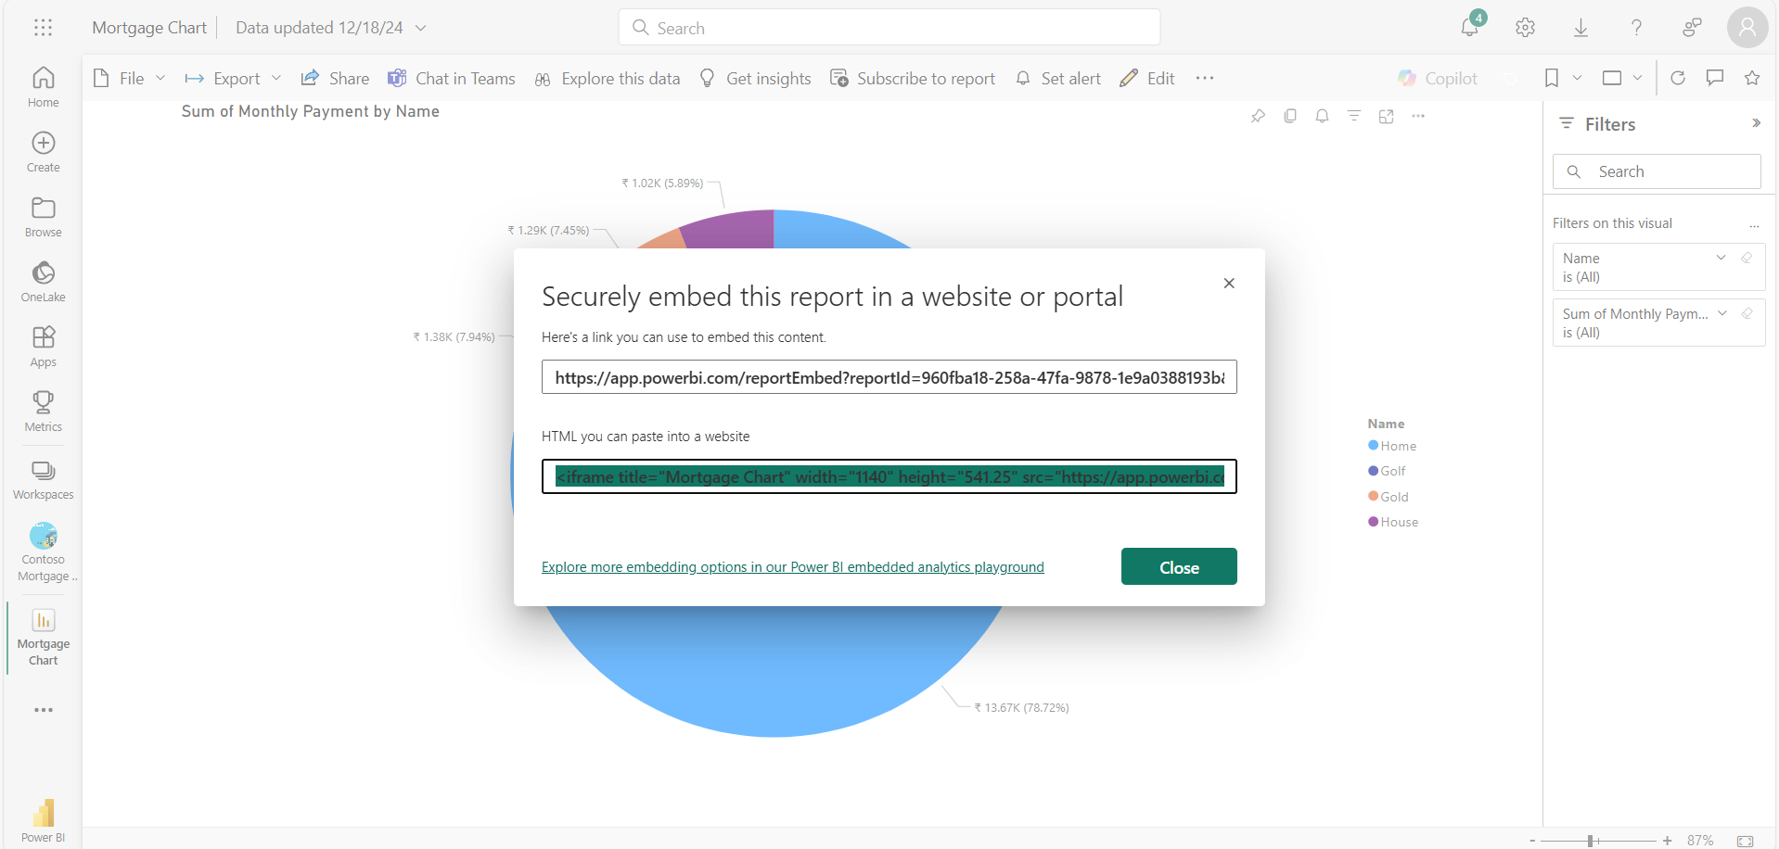Toggle the House legend entry

click(x=1398, y=522)
